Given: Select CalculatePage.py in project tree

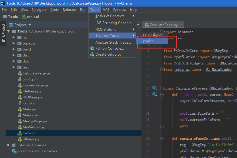Looking at the screenshot, I should [x=37, y=73].
